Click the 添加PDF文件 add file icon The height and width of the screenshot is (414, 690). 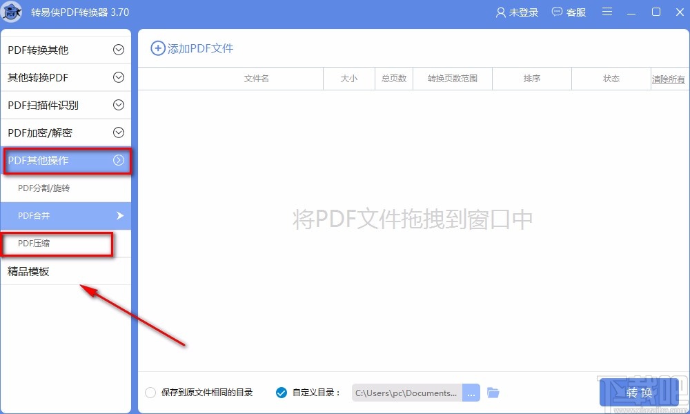(158, 48)
